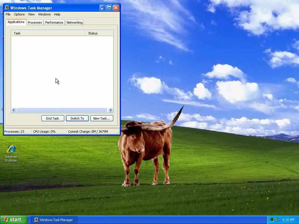Open the Start menu
The width and height of the screenshot is (299, 224).
click(x=14, y=220)
